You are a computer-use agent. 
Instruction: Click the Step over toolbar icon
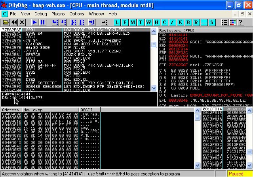click(63, 22)
